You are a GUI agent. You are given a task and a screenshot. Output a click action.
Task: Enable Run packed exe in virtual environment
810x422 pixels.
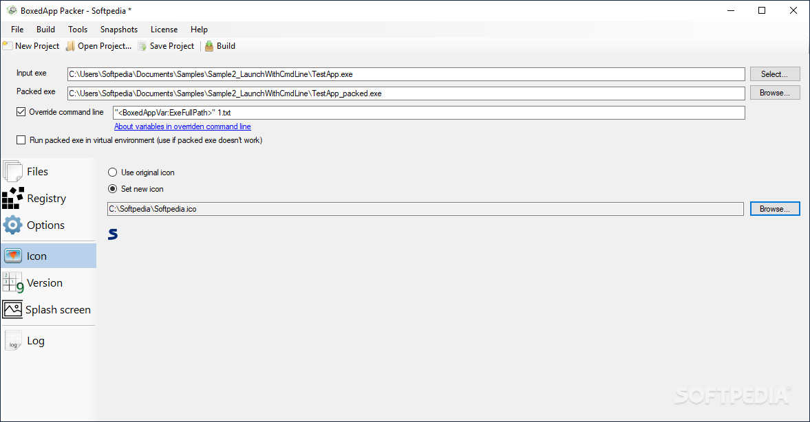(x=21, y=140)
